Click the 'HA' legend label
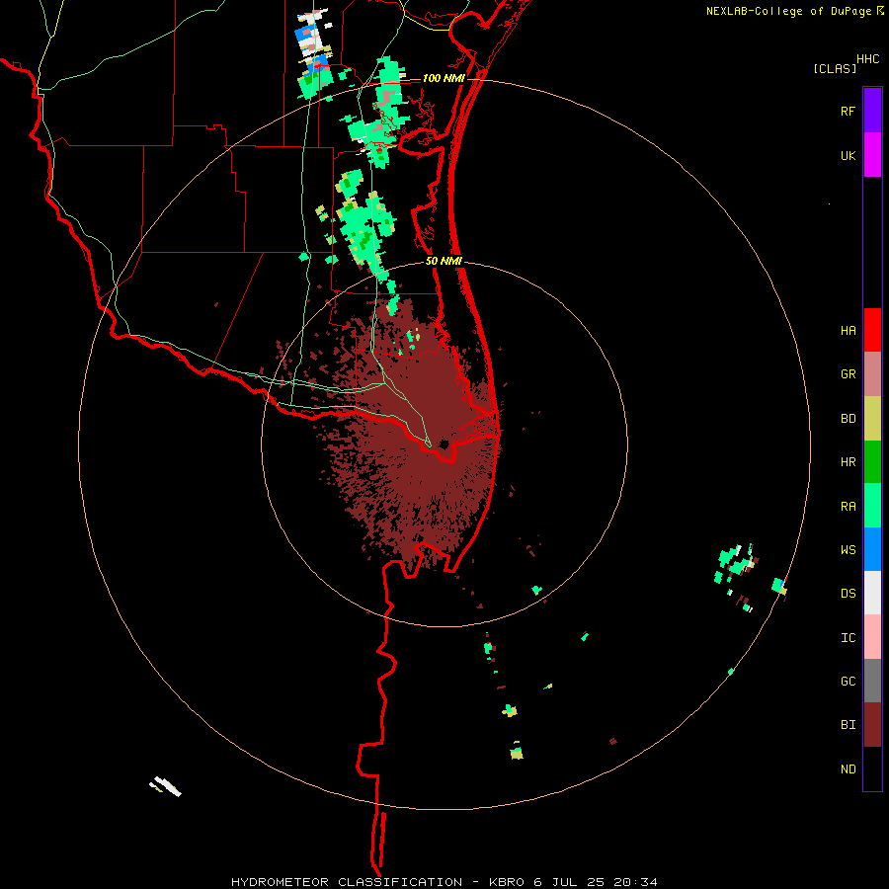 point(848,331)
